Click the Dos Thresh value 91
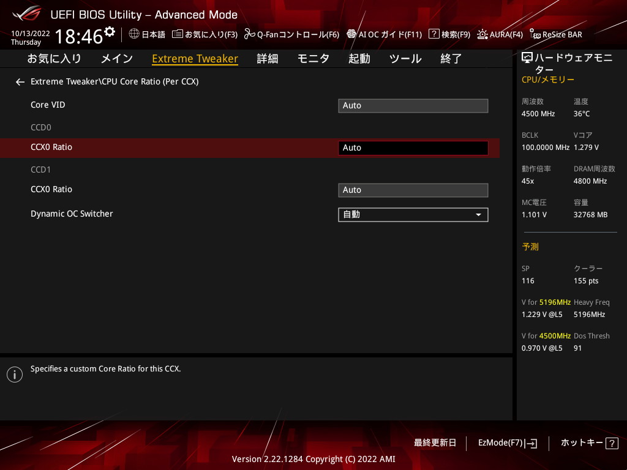Screen dimensions: 627x470 click(x=577, y=348)
